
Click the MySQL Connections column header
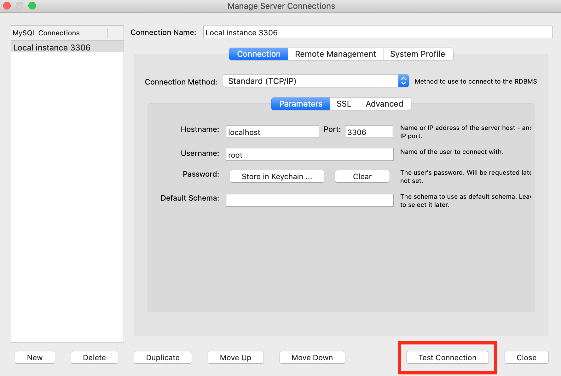[59, 33]
